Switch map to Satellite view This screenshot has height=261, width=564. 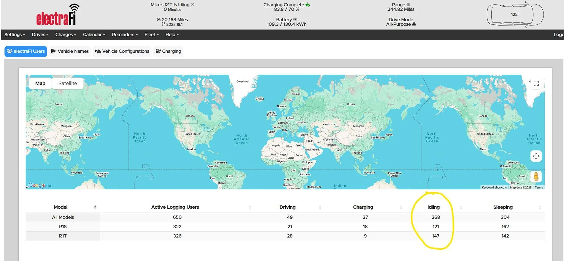tap(68, 84)
